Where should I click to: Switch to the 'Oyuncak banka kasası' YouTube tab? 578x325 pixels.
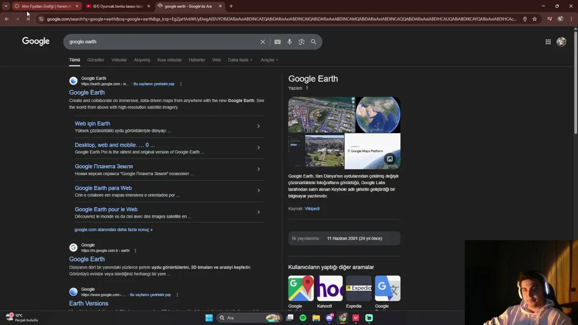[x=118, y=6]
